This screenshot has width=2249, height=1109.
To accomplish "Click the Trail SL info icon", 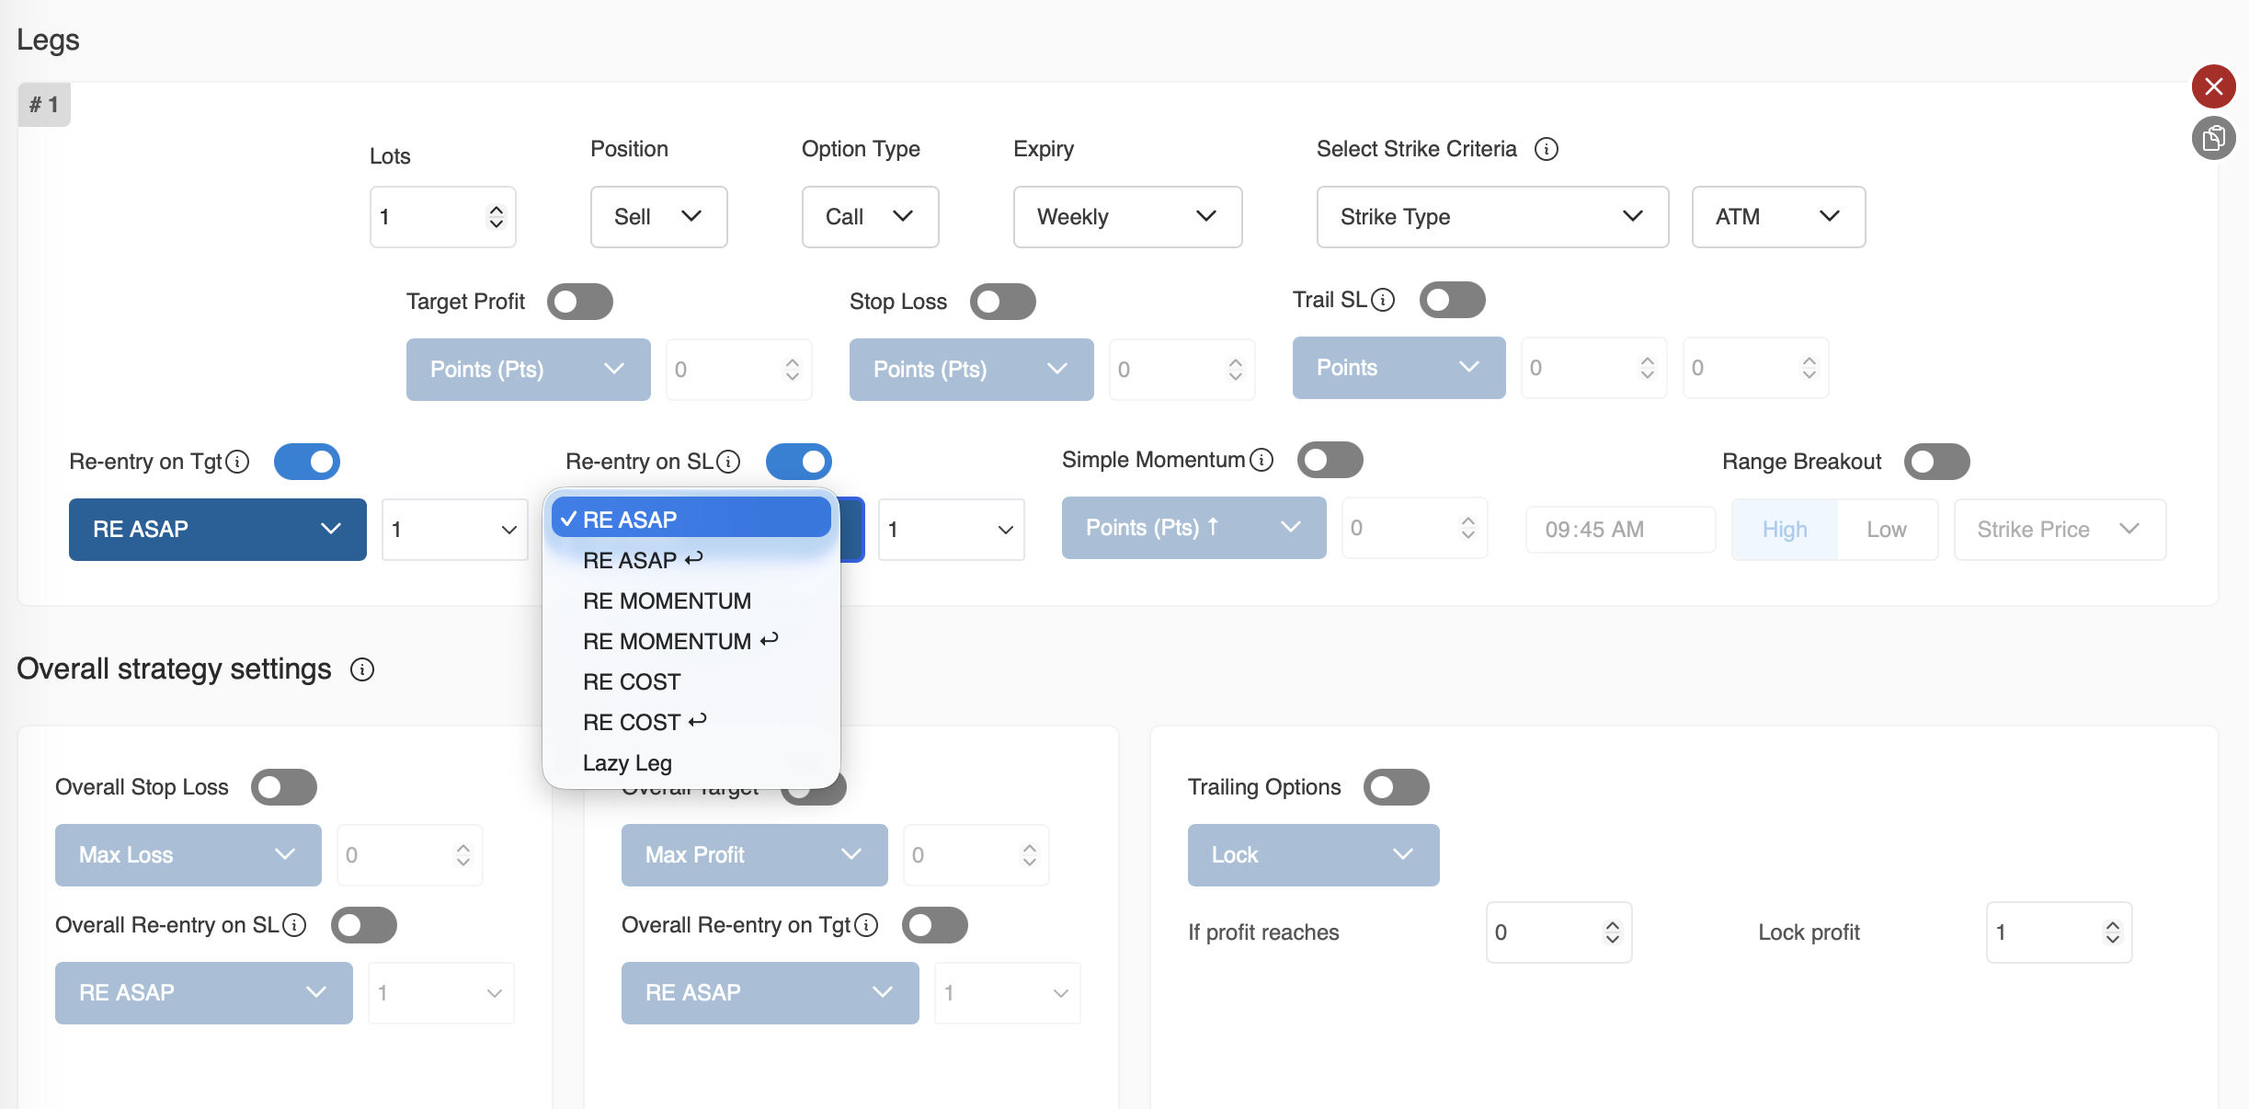I will click(1383, 300).
